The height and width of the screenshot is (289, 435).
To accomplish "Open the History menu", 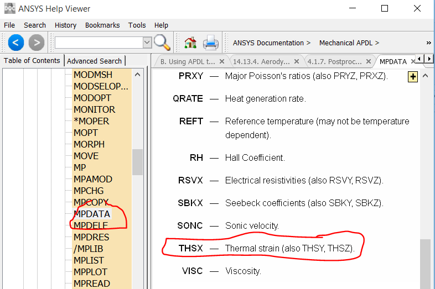I will pos(65,25).
